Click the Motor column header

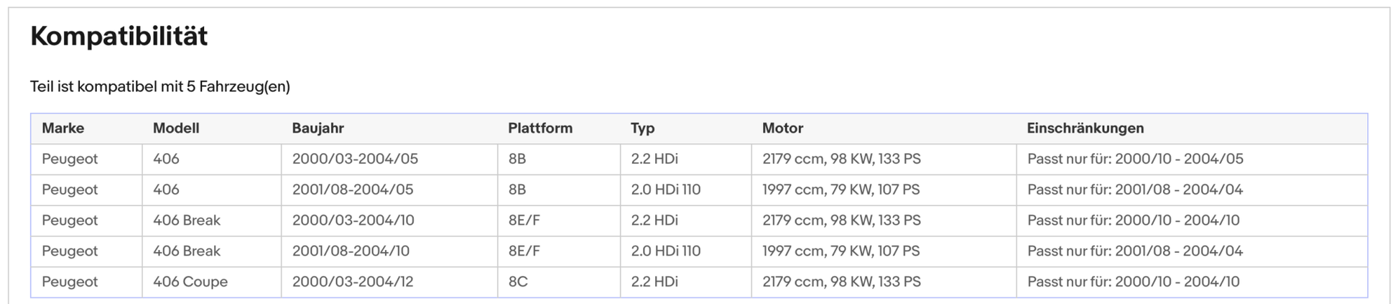click(782, 128)
